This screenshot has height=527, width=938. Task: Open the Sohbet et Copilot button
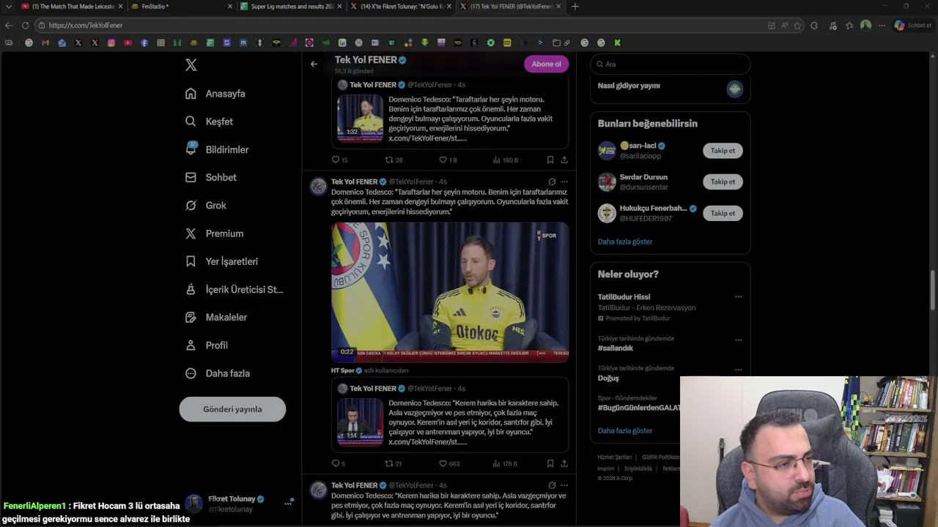tap(913, 25)
